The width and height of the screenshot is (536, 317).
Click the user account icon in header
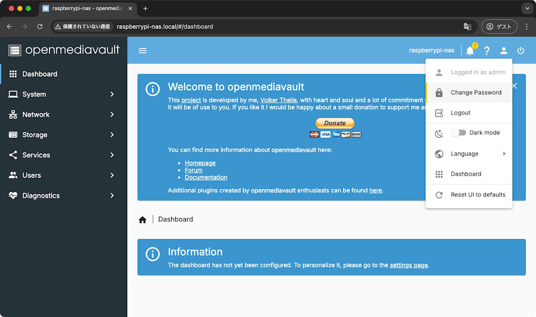504,51
